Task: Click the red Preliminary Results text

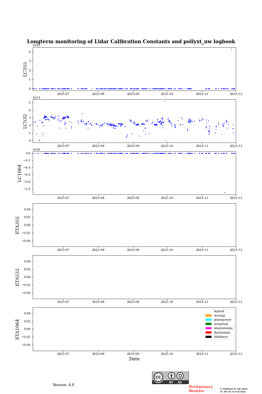Action: [x=201, y=389]
